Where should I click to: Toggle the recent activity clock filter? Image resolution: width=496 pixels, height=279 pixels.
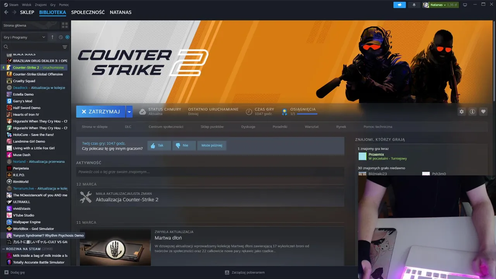pos(61,37)
